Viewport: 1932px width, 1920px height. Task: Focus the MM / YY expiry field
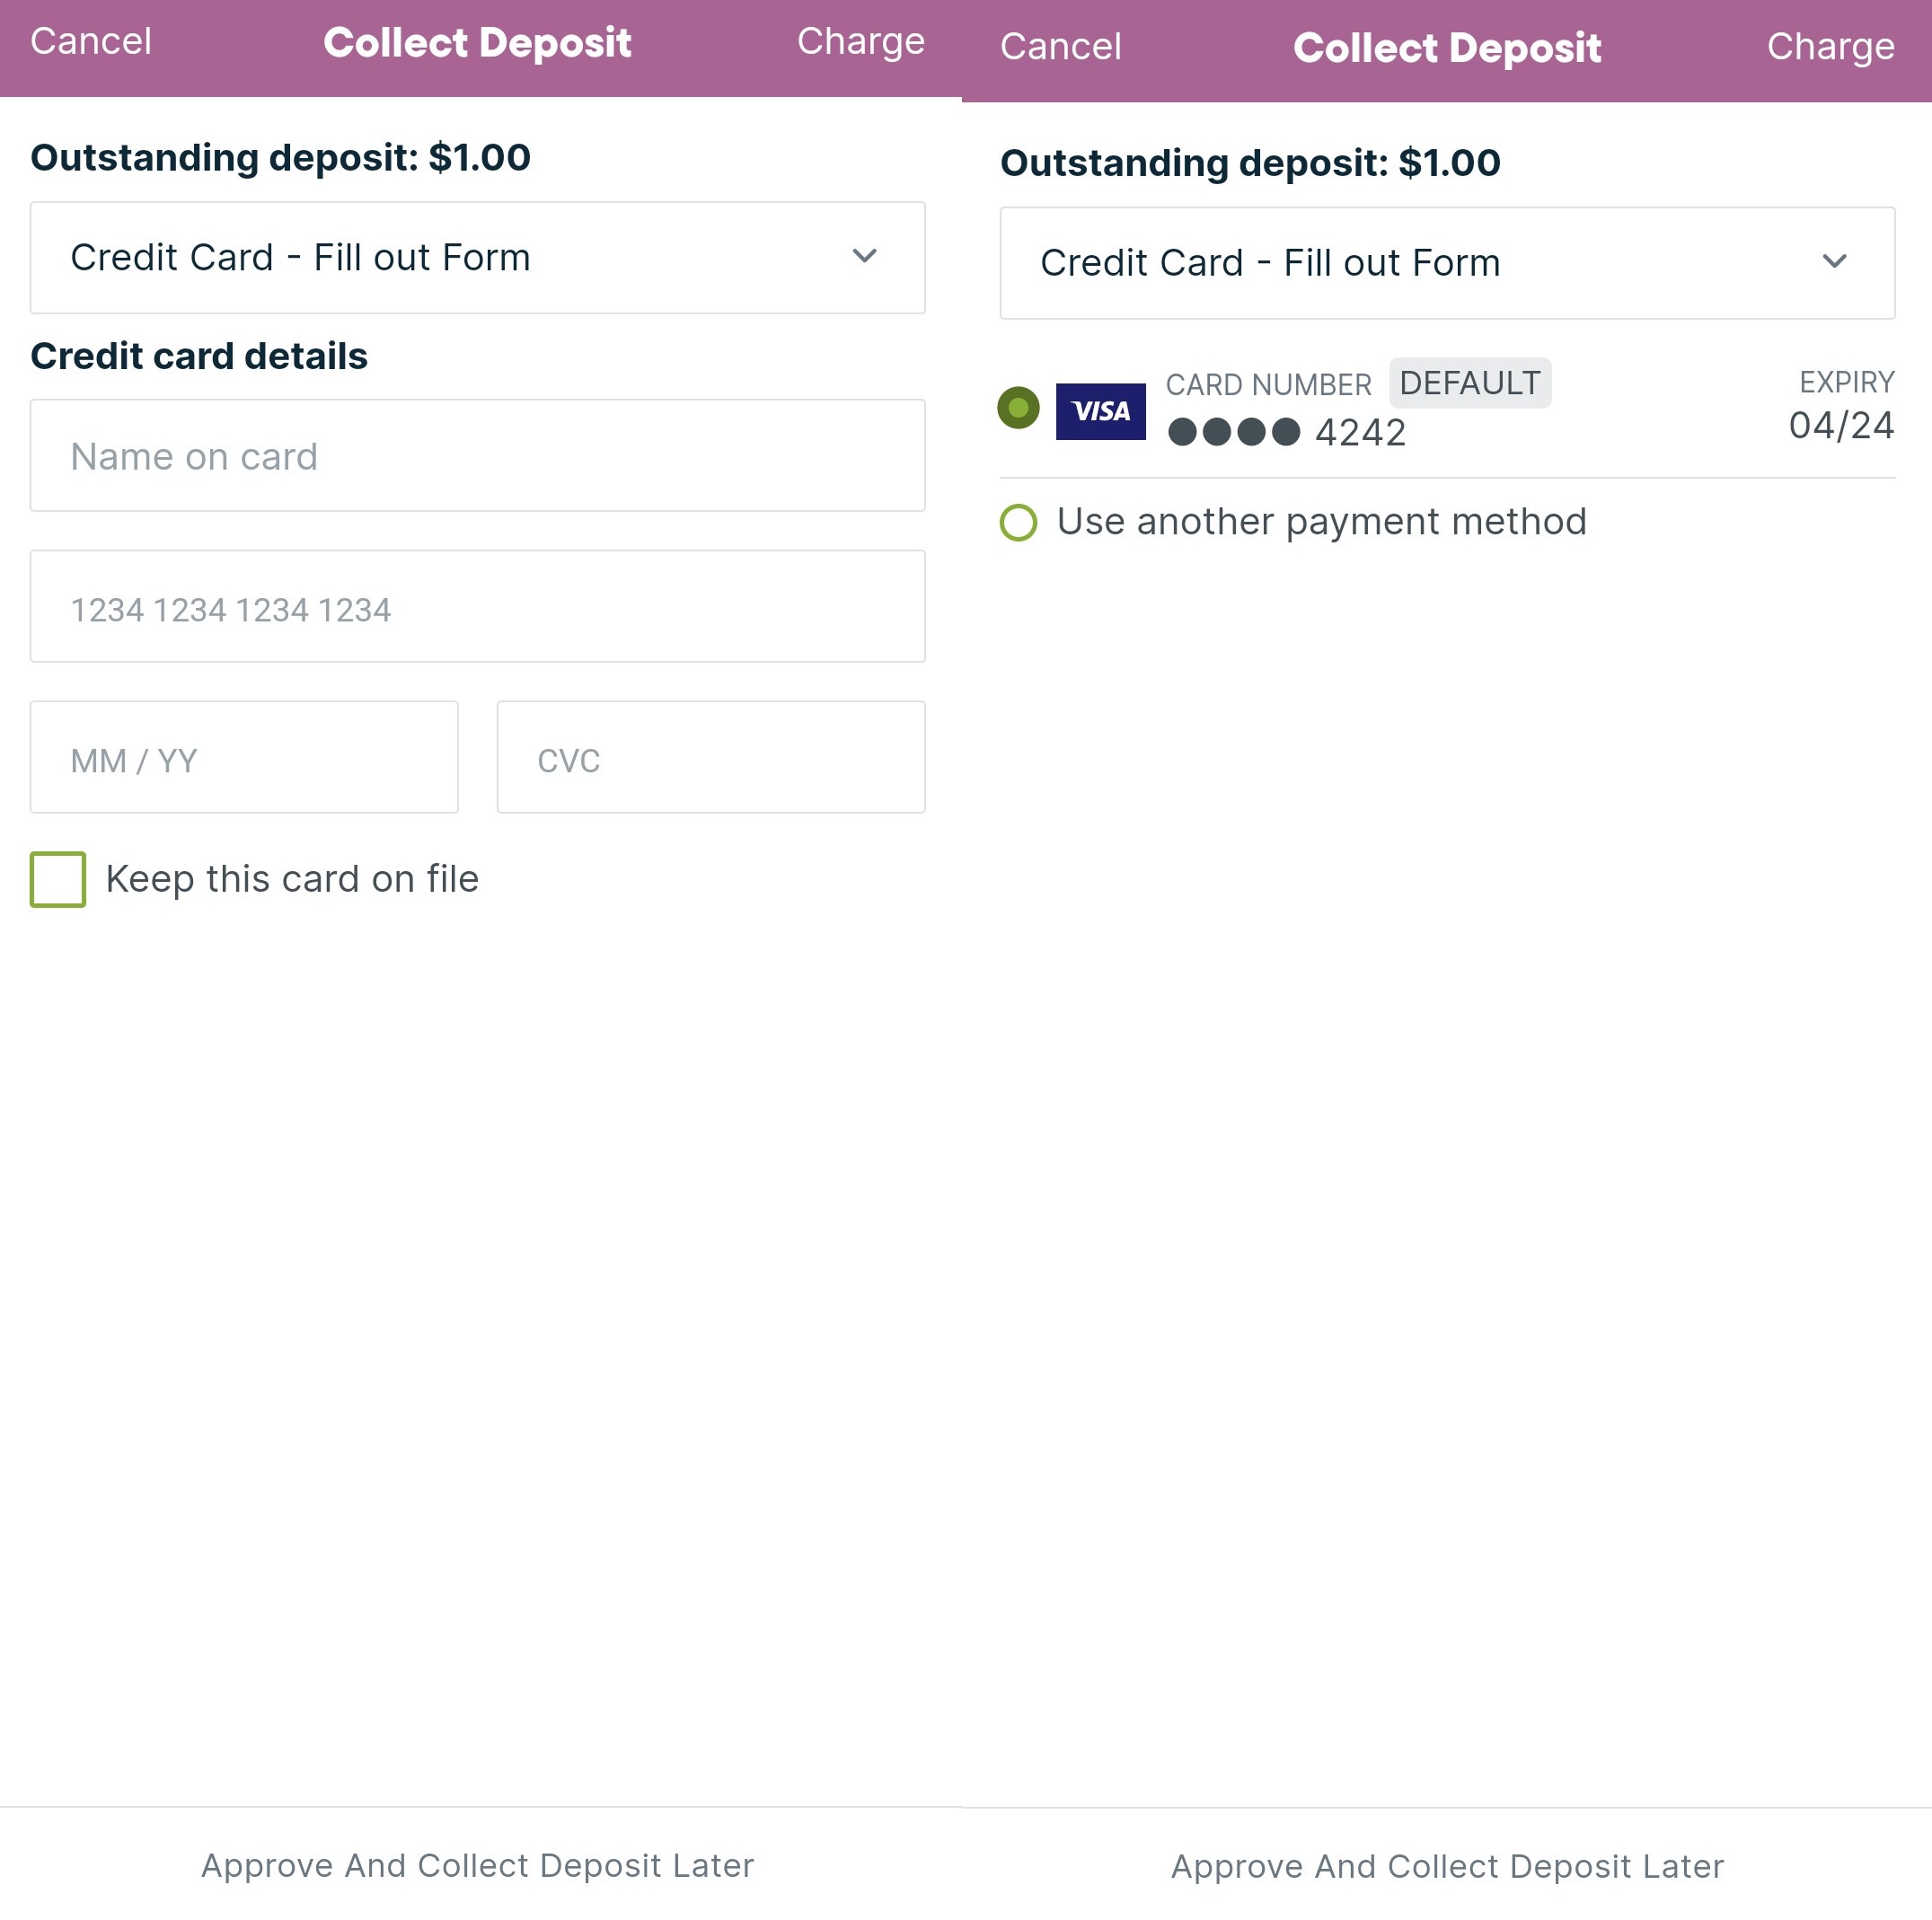(244, 757)
